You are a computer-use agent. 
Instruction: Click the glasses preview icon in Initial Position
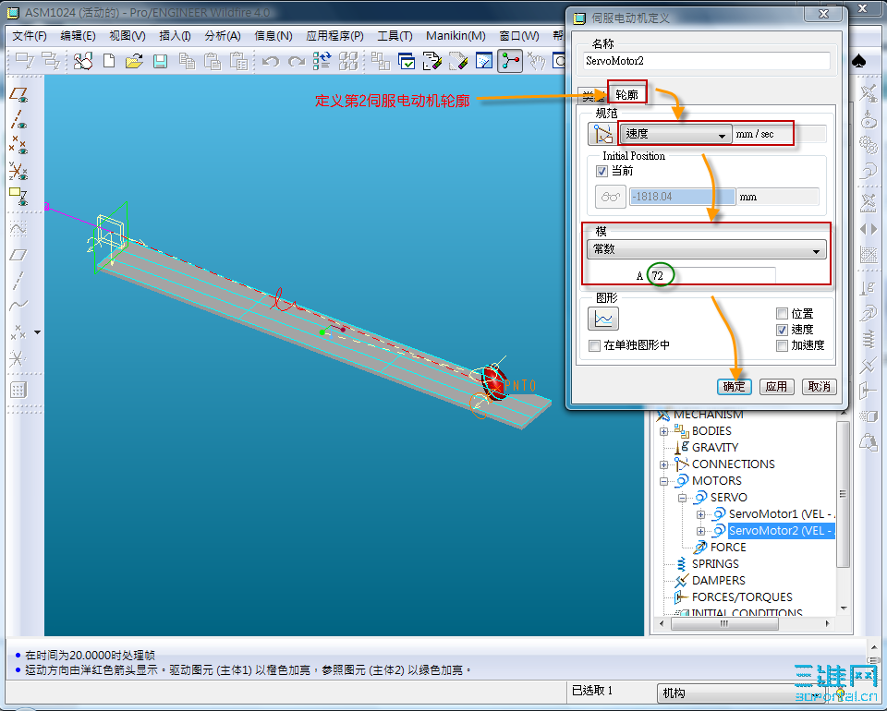click(611, 197)
